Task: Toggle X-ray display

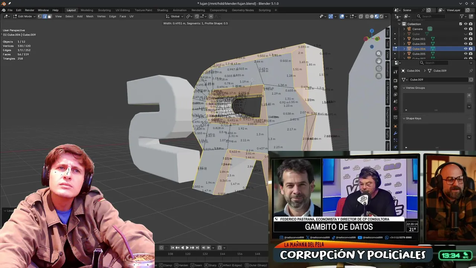Action: (361, 16)
